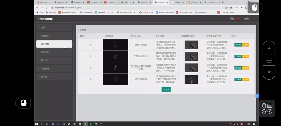
Task: Click business image thumbnail of row 5
Action: click(116, 56)
